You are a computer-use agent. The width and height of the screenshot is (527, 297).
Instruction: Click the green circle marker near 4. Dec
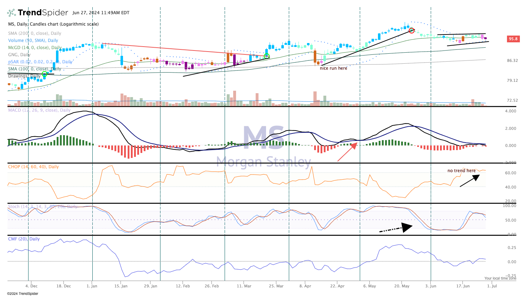(45, 74)
